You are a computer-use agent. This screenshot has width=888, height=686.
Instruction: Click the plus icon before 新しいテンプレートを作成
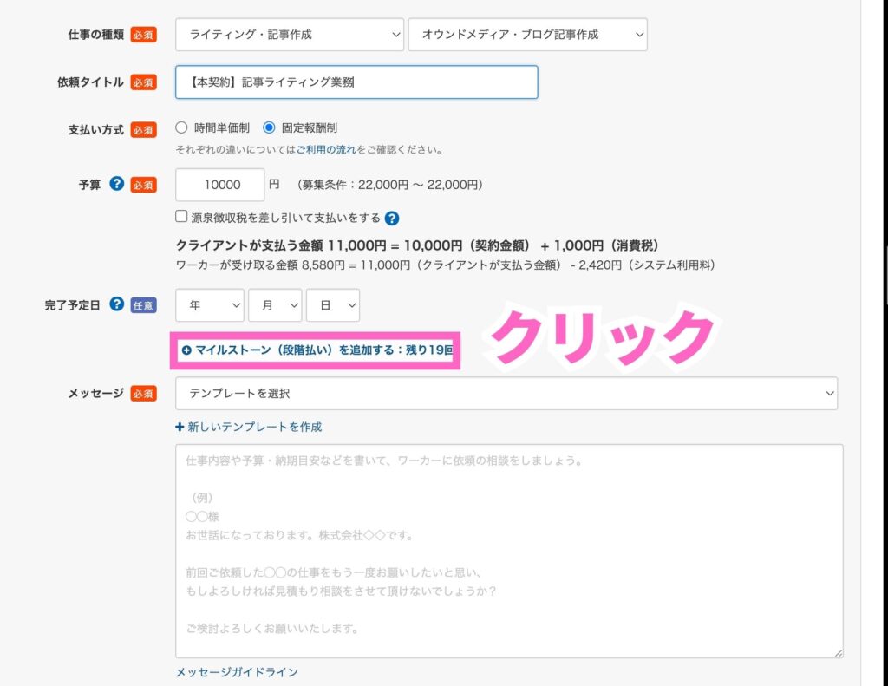pos(180,427)
